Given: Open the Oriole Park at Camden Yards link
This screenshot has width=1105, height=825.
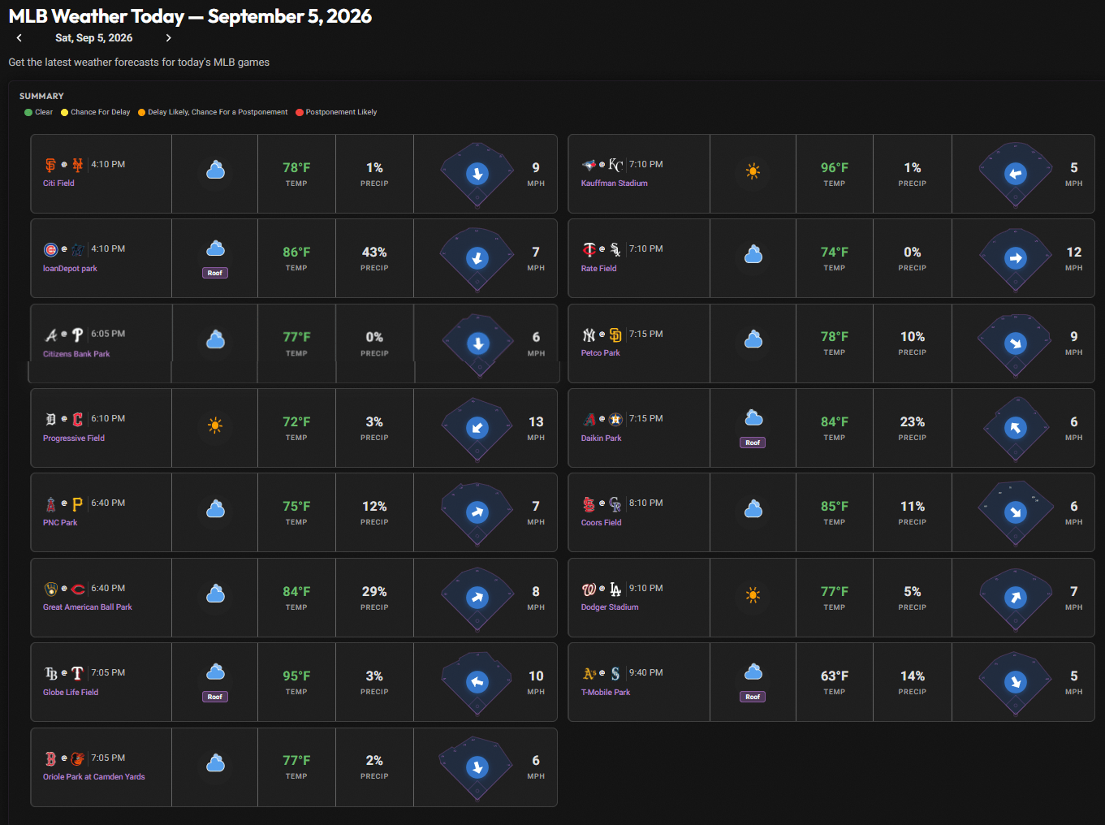Looking at the screenshot, I should 94,777.
